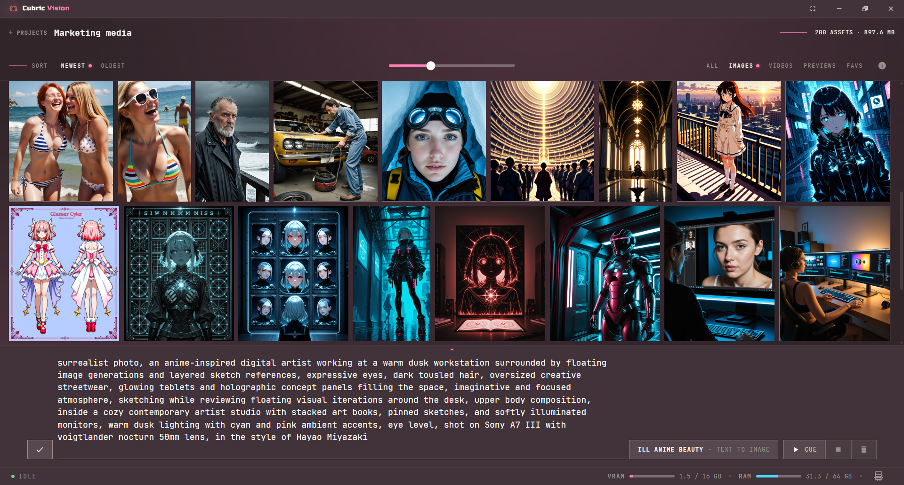Click the Idle status indicator
The image size is (904, 485).
[24, 476]
